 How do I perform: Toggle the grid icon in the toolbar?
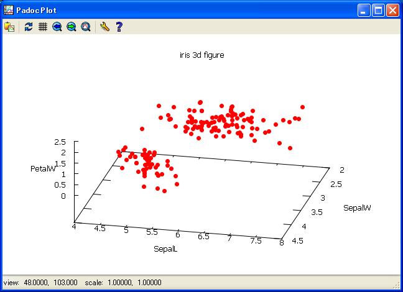(43, 27)
